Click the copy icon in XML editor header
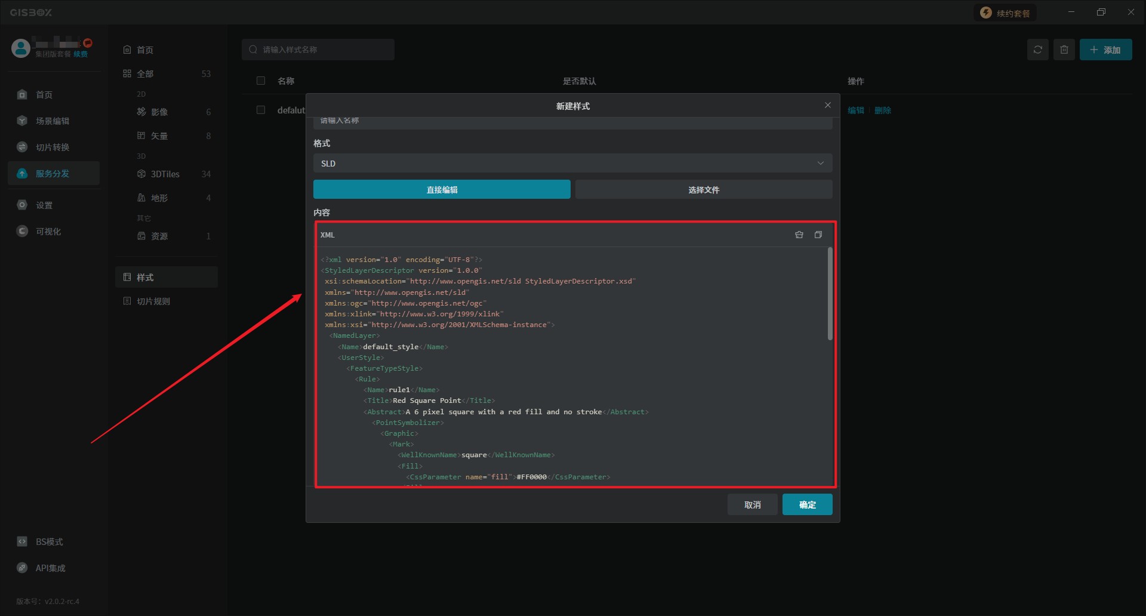This screenshot has height=616, width=1146. tap(818, 235)
